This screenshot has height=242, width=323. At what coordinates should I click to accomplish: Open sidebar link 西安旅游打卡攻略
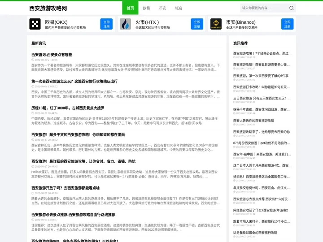(262, 87)
